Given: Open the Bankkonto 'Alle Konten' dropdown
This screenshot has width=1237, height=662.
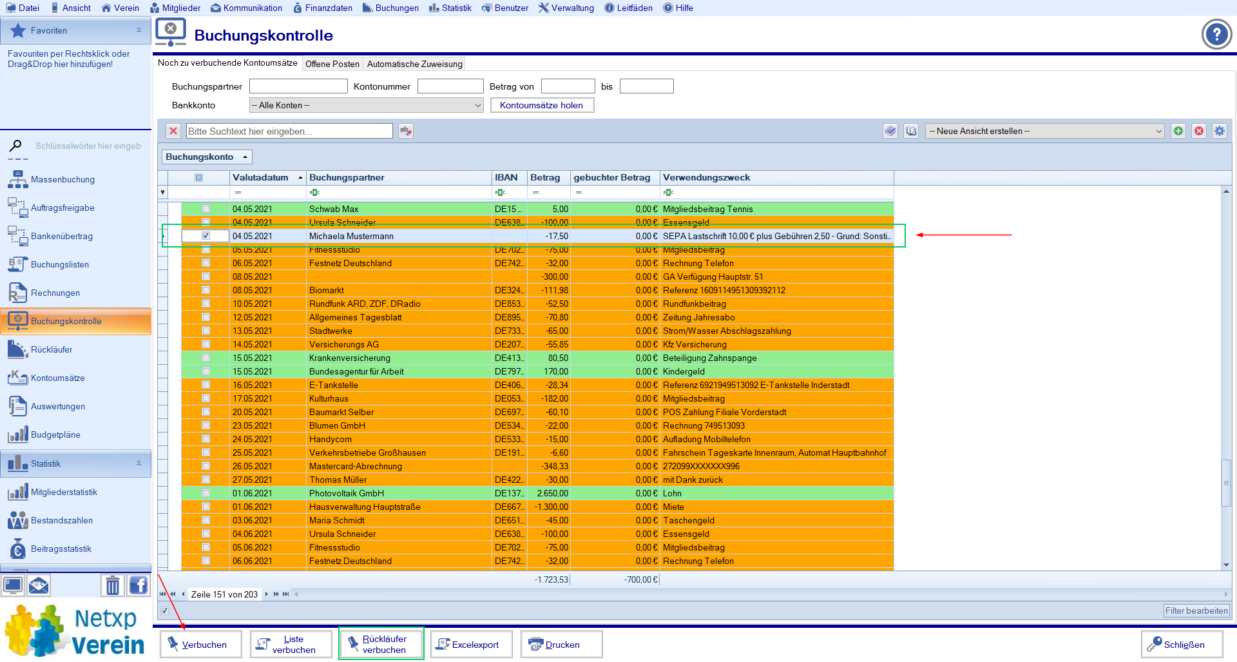Looking at the screenshot, I should (x=366, y=105).
